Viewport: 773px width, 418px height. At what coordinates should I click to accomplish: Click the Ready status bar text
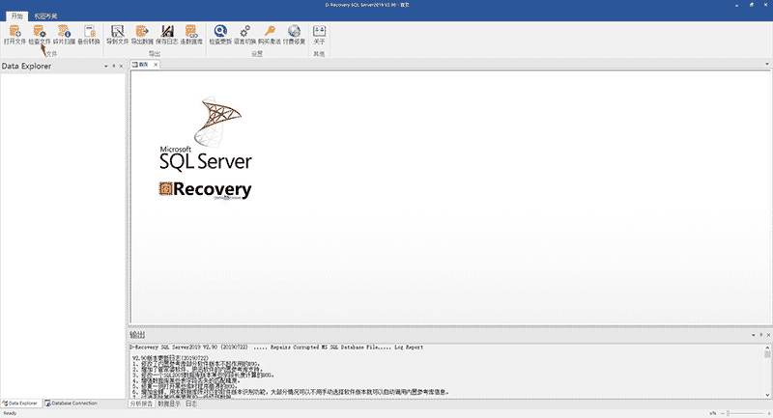click(10, 413)
